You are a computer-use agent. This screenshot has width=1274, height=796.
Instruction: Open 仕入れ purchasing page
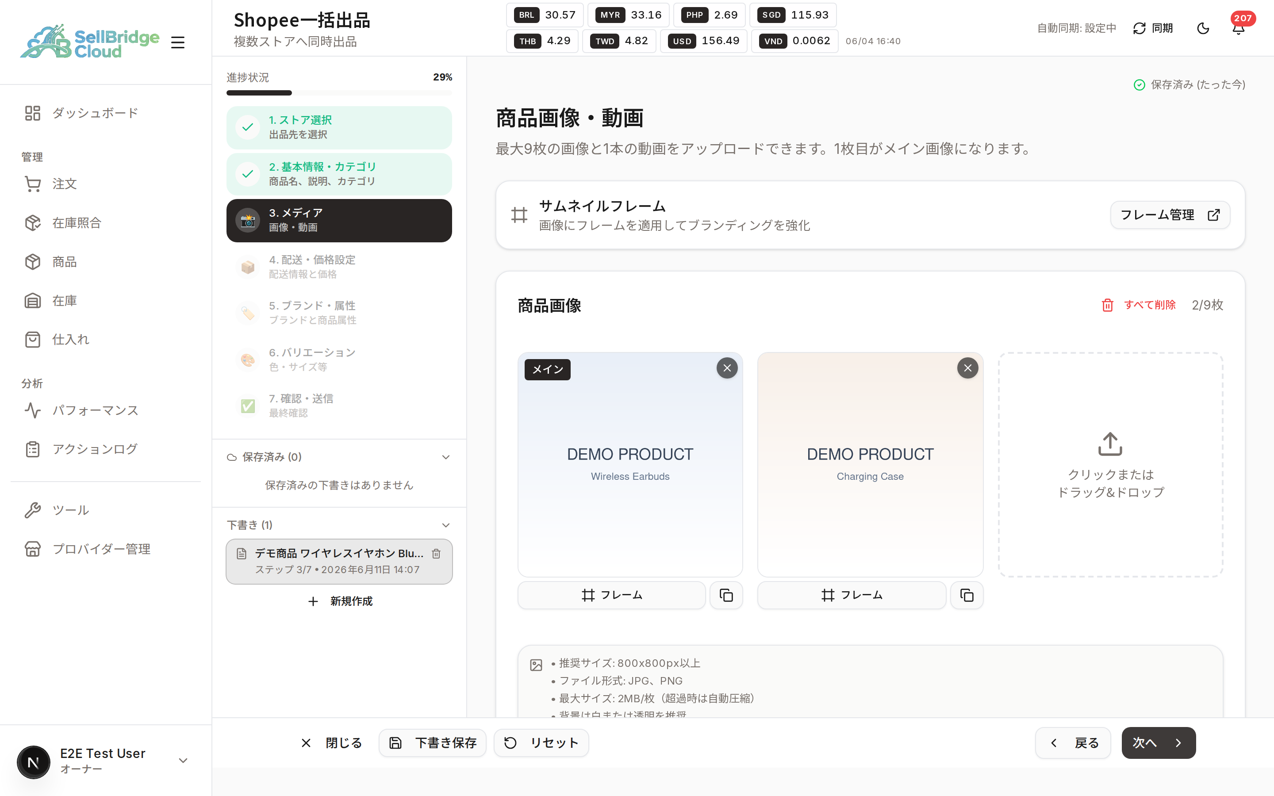pos(105,340)
